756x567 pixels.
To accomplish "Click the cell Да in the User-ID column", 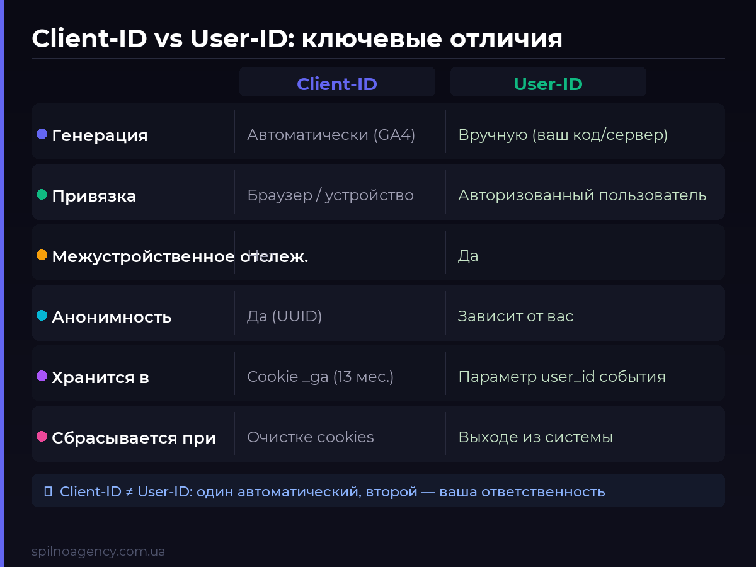I will coord(468,256).
